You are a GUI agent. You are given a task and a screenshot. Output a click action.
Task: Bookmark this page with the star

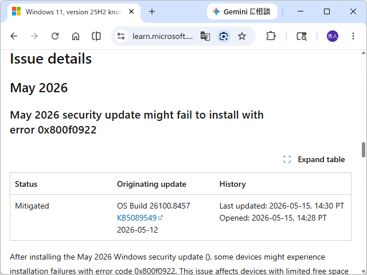point(242,36)
